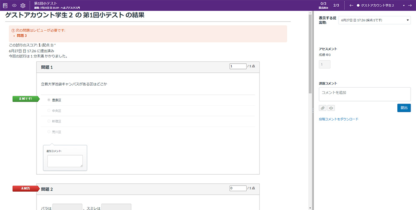Select the 豊島区 radio option

click(x=49, y=100)
